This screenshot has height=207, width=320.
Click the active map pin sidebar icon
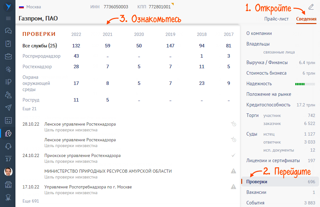click(8, 133)
